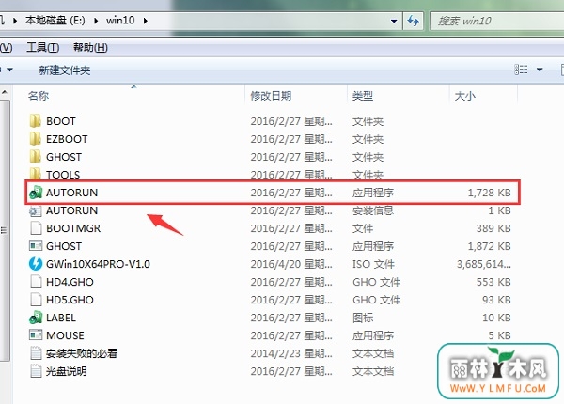Select the GWin10X64PRO-V1.0 ISO icon

pos(36,264)
